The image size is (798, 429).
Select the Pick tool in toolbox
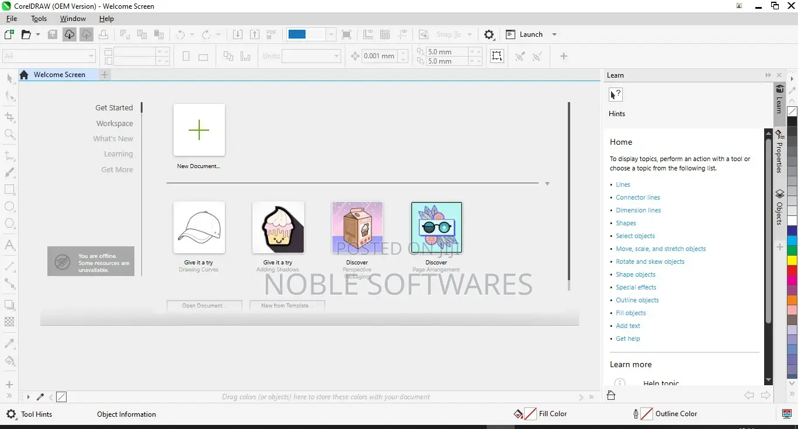click(x=9, y=78)
